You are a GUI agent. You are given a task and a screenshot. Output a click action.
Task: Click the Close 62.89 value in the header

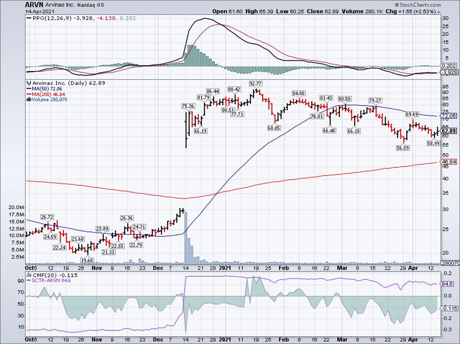pos(323,12)
